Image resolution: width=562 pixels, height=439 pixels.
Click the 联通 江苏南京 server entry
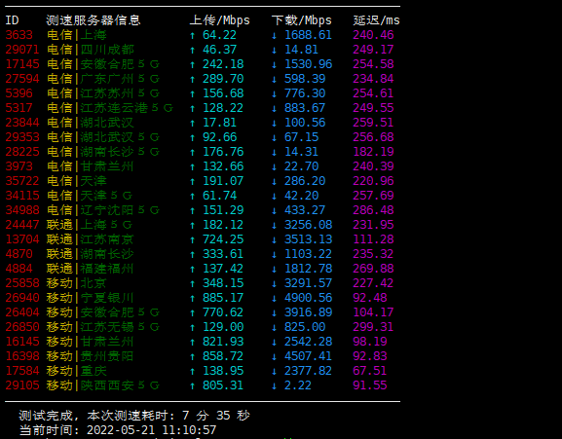90,239
